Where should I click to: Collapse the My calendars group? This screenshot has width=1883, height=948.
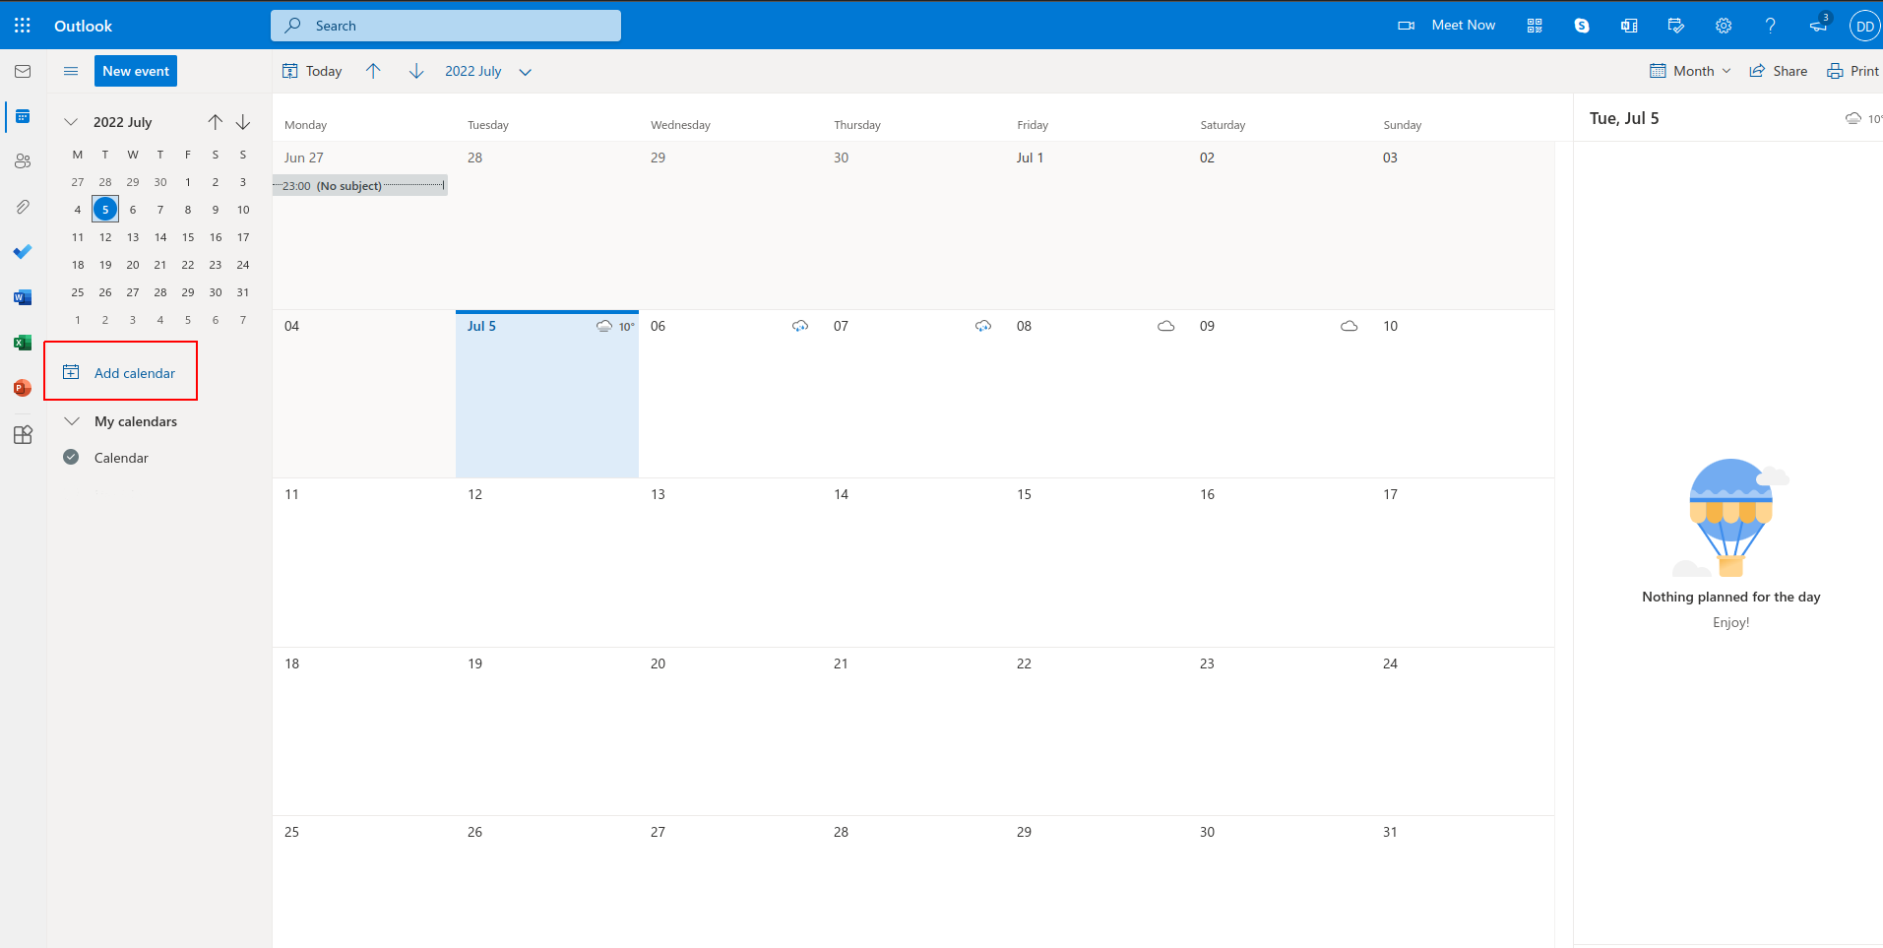pos(72,421)
